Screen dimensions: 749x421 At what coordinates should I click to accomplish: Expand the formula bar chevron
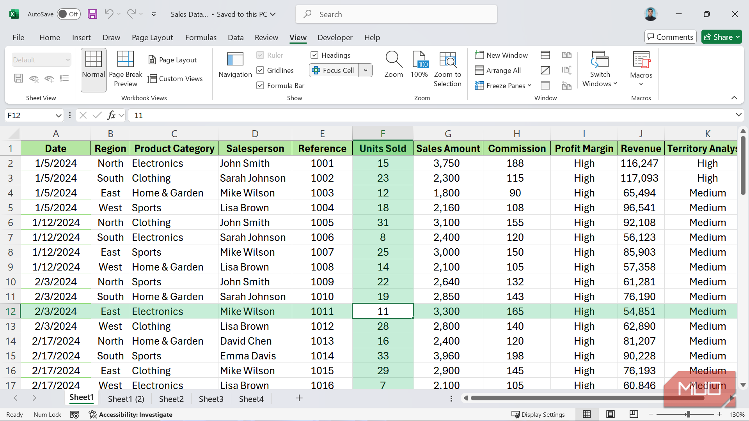coord(738,115)
